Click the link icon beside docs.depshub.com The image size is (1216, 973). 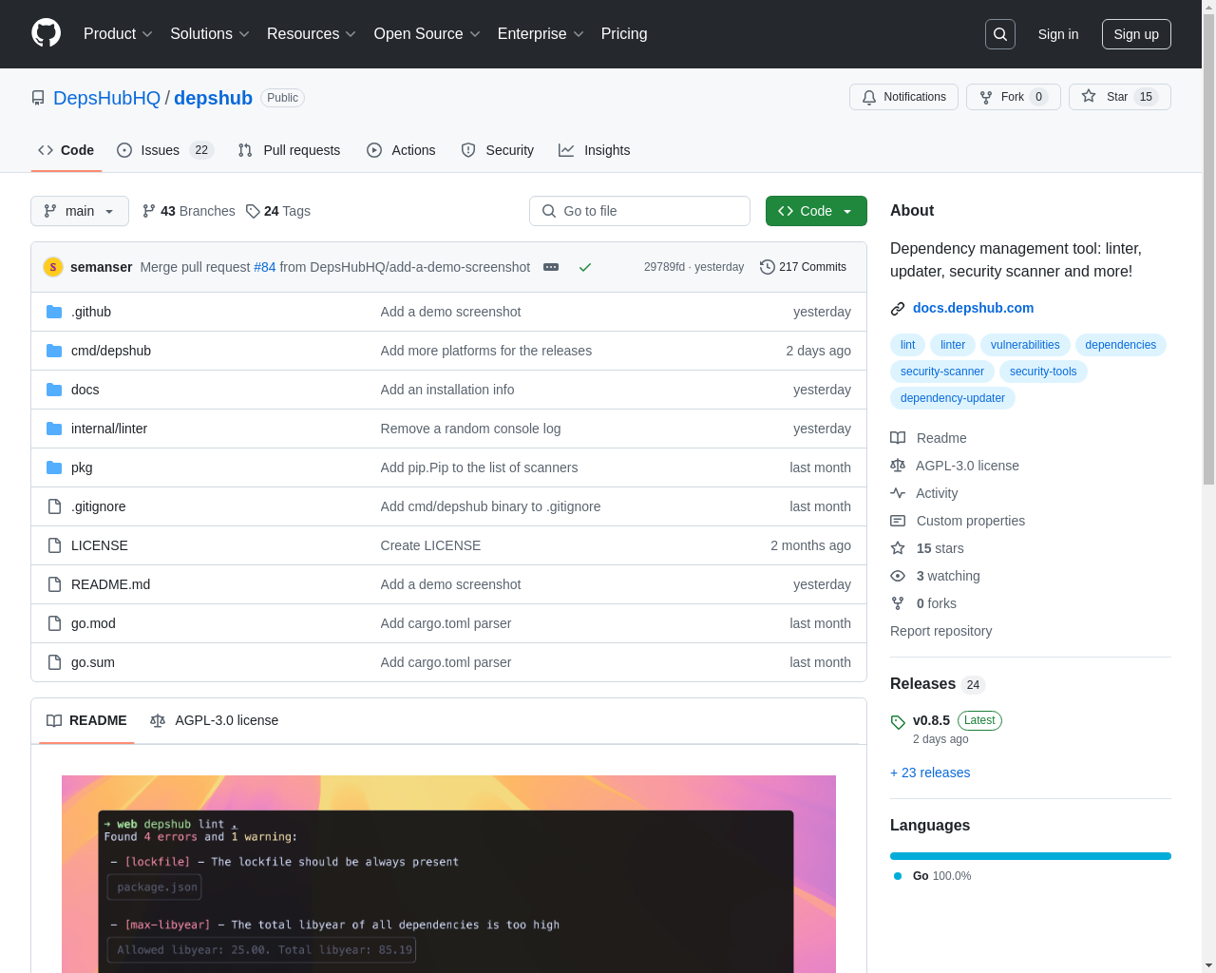coord(898,309)
